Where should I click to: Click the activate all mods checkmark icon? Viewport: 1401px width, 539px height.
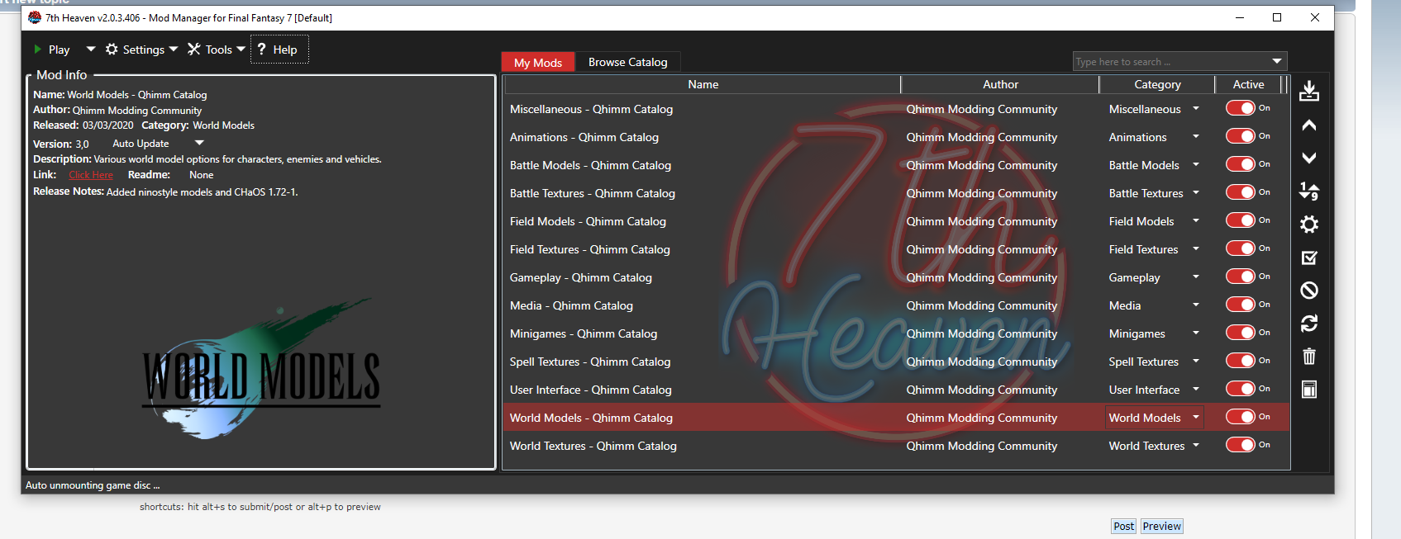coord(1309,258)
